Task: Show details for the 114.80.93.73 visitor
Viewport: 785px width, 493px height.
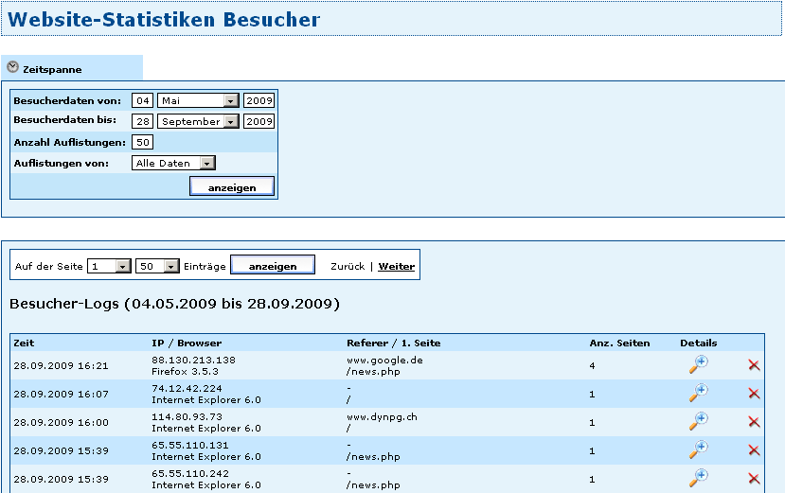Action: click(698, 421)
